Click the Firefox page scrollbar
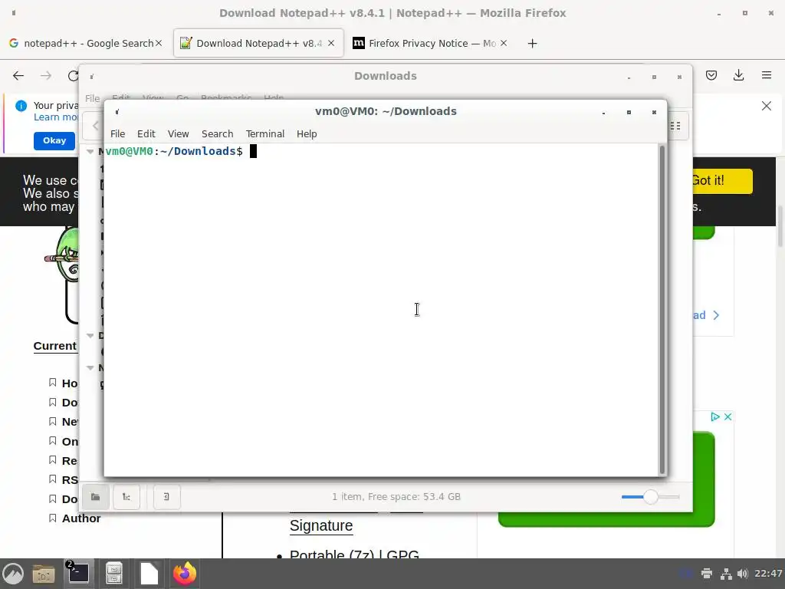785x589 pixels. click(x=780, y=226)
